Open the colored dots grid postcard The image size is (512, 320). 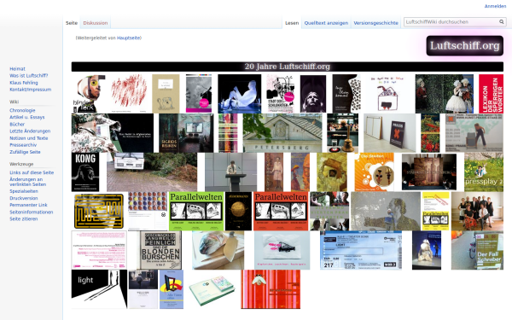pos(148,212)
